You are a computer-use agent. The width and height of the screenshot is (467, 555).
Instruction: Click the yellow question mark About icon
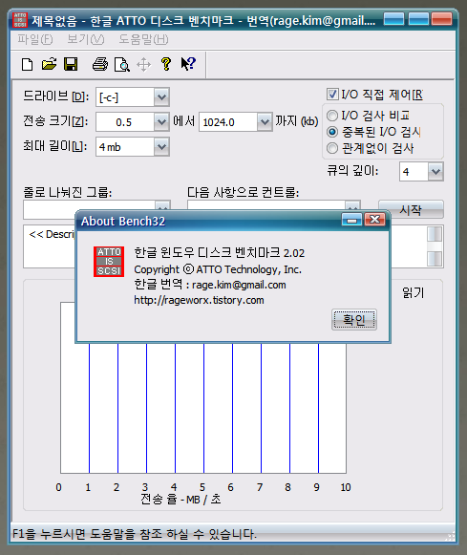[x=166, y=64]
